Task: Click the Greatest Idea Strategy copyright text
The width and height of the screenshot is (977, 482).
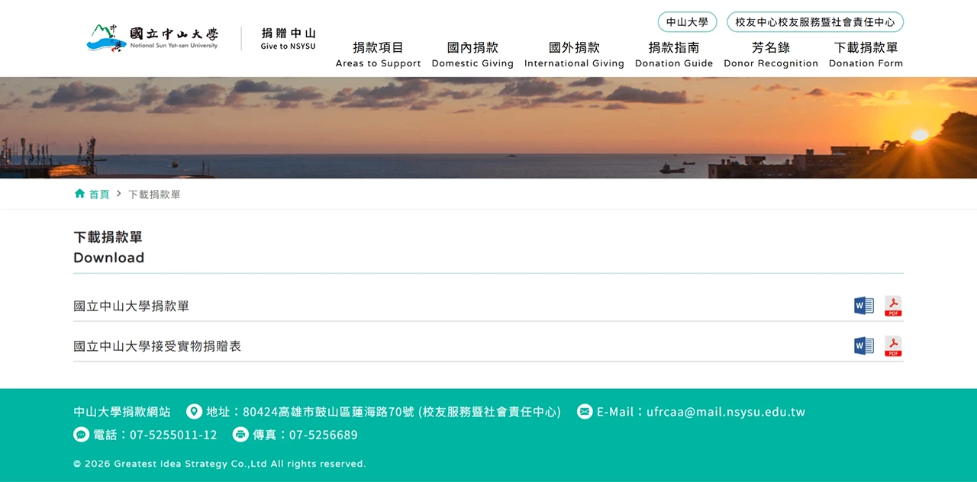Action: click(220, 464)
